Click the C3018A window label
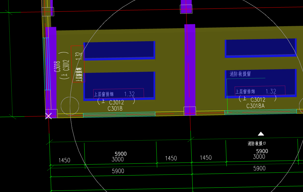The width and height of the screenshot is (303, 192). tap(255, 106)
